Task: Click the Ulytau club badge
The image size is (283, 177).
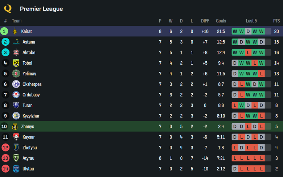Action: point(16,169)
